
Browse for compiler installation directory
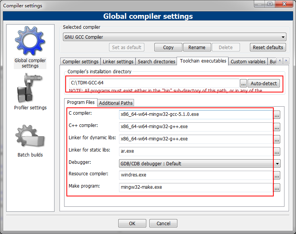(x=243, y=83)
